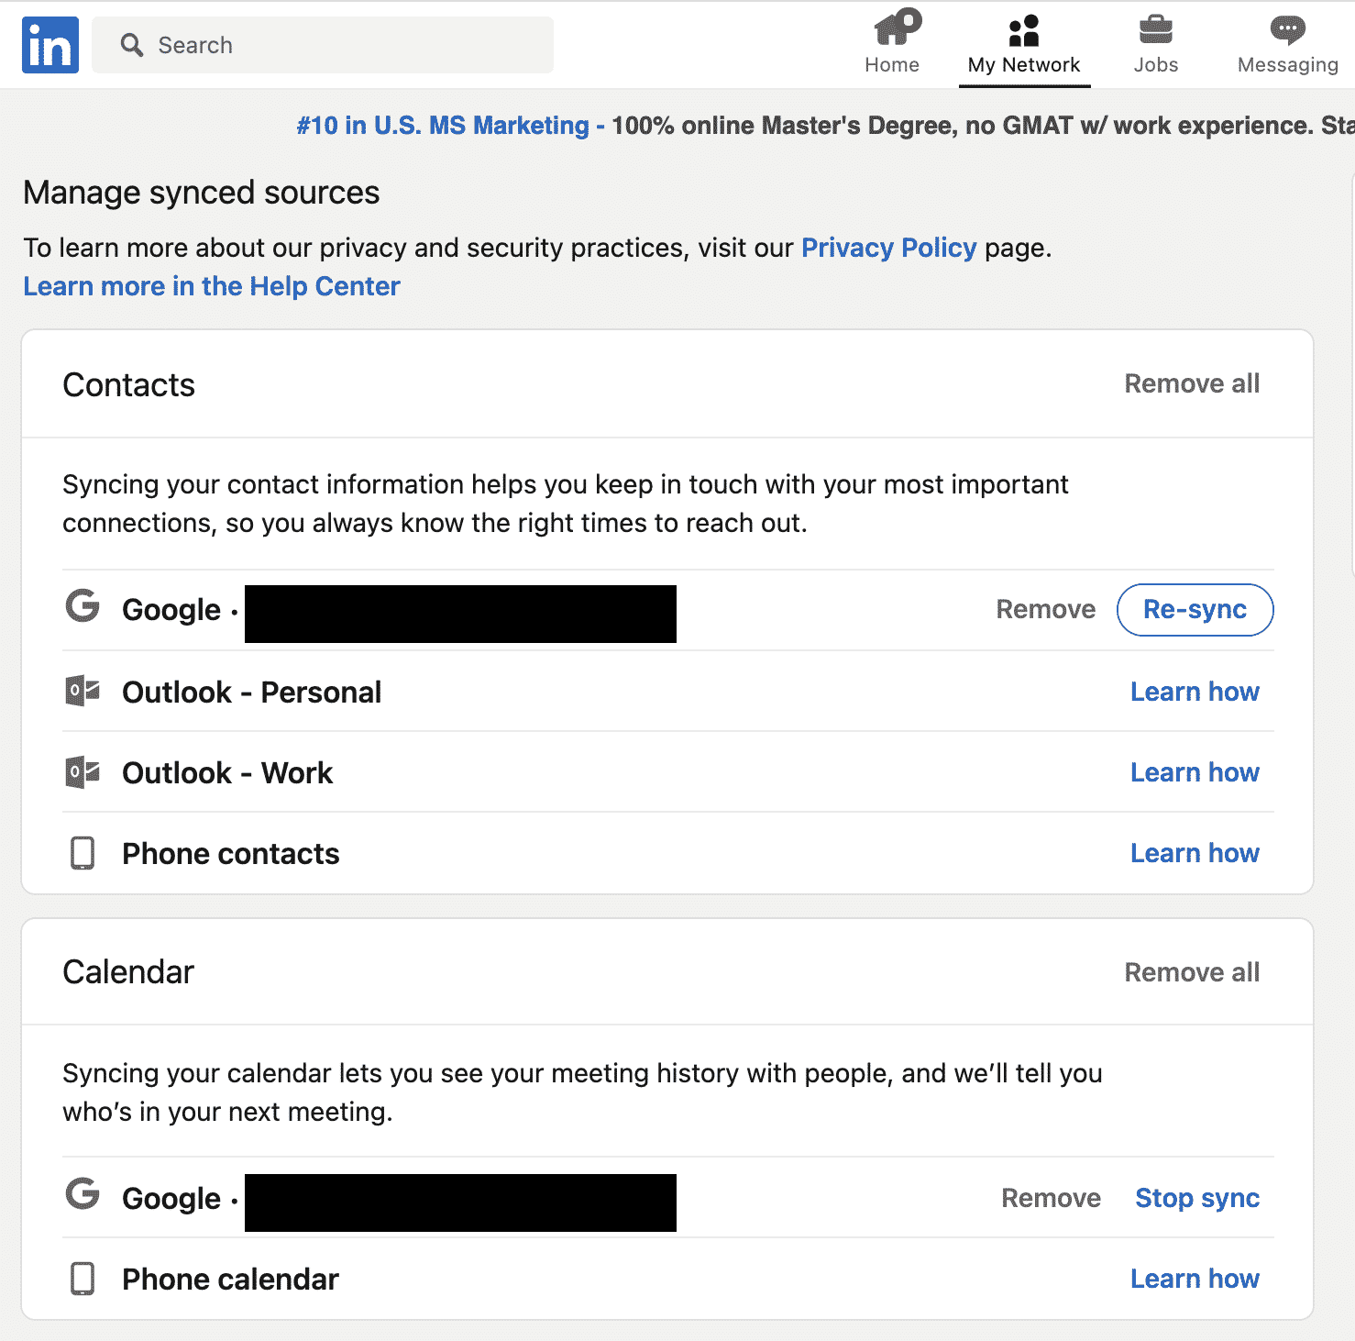Screen dimensions: 1355x1341
Task: Click the Google icon in Contacts section
Action: tap(83, 606)
